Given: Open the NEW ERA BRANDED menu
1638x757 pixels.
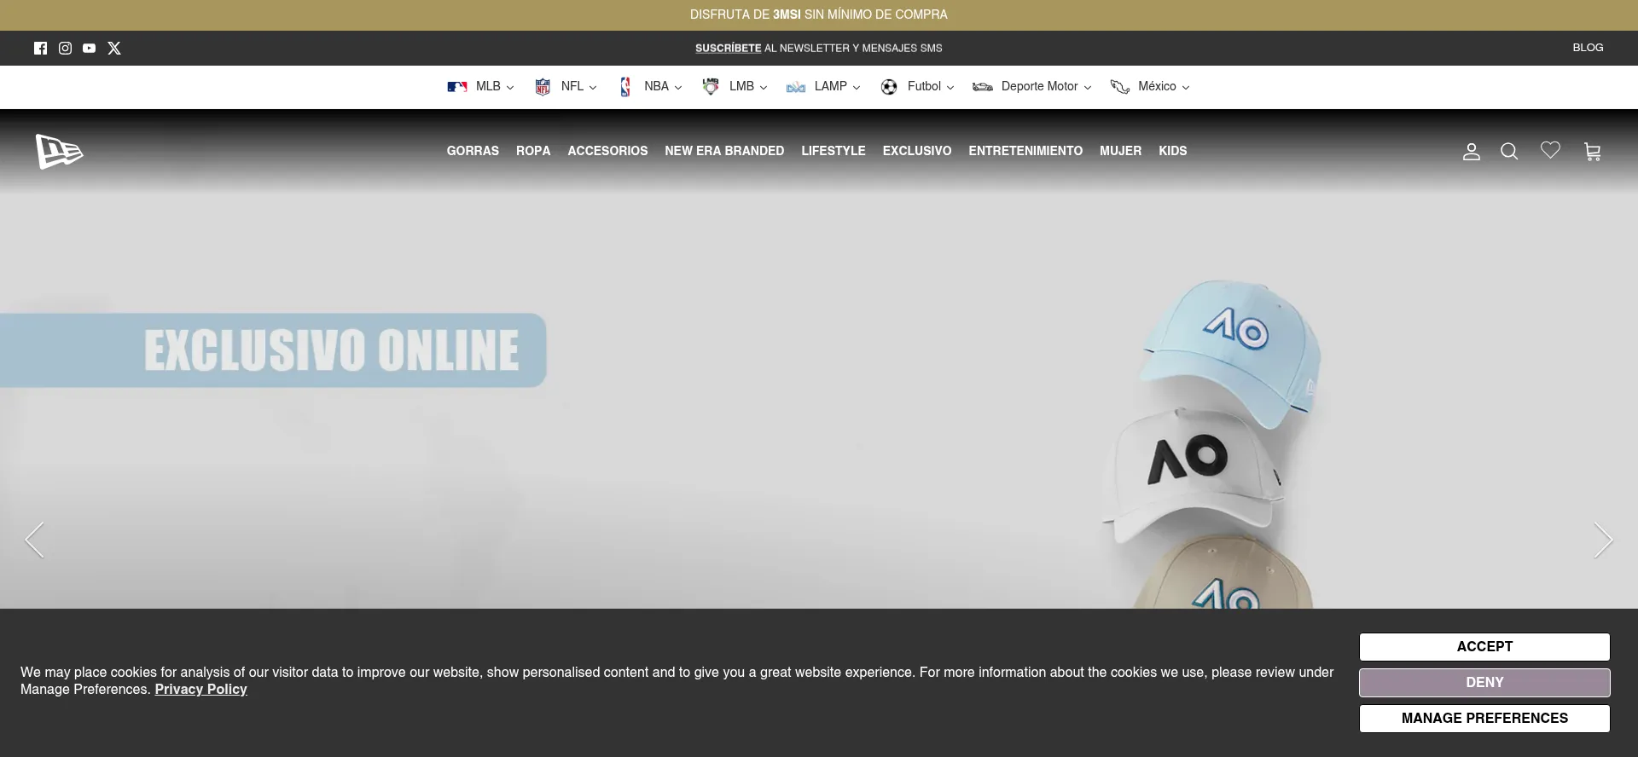Looking at the screenshot, I should (x=724, y=151).
